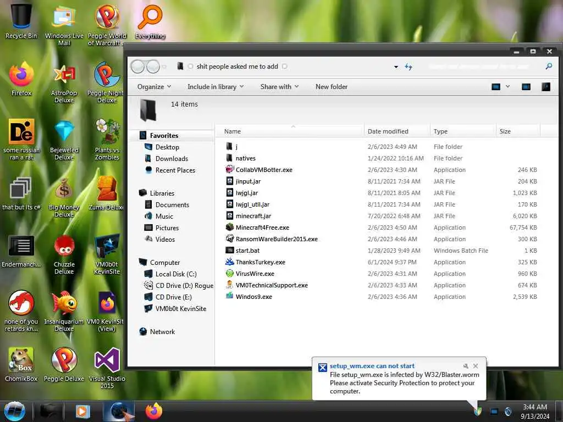
Task: Select Chuzzle Deluxe desktop icon
Action: [x=64, y=254]
